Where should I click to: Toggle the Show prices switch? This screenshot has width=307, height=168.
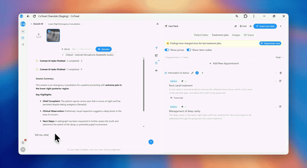[x=167, y=50]
